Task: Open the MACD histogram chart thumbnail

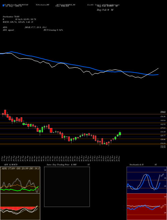Action: (20, 207)
